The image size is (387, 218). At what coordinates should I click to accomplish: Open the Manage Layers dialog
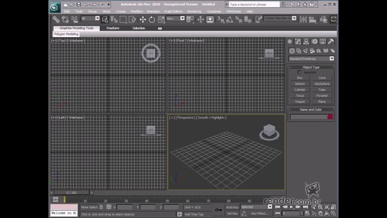(324, 19)
